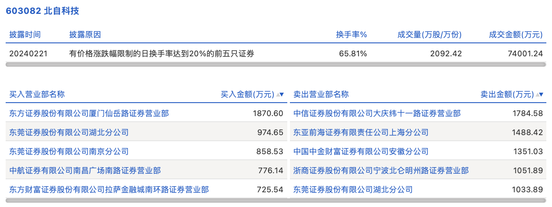552x207 pixels.
Task: Open stock title 603082 北自科技
Action: pos(43,11)
